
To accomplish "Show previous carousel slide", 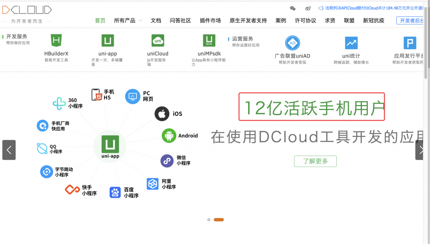I will (x=9, y=150).
